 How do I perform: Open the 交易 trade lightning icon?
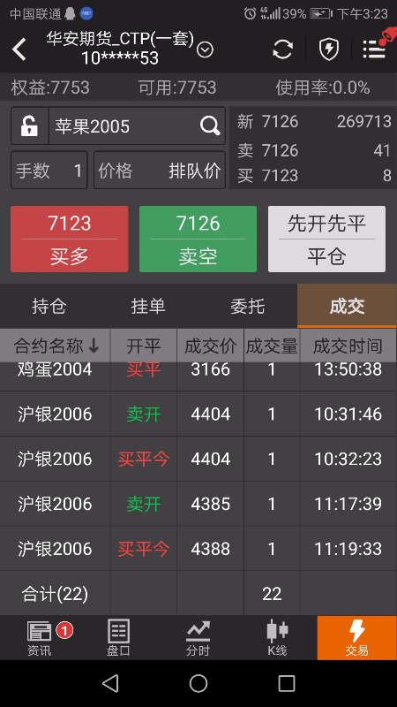point(357,637)
